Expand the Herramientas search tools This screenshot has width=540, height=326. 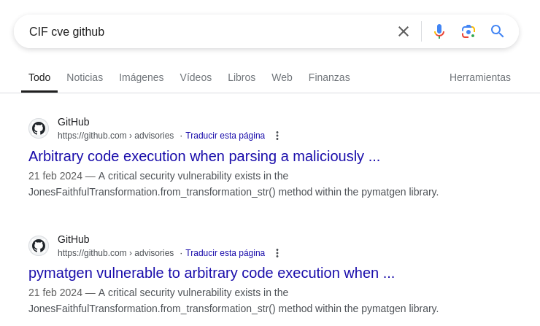coord(479,77)
